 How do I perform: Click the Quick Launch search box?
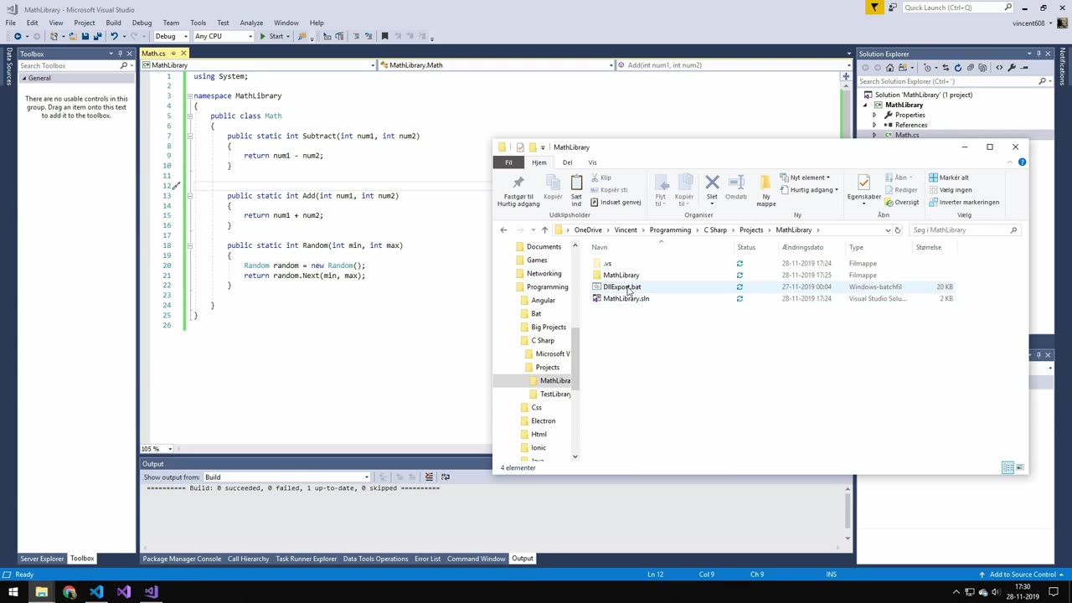coord(958,8)
